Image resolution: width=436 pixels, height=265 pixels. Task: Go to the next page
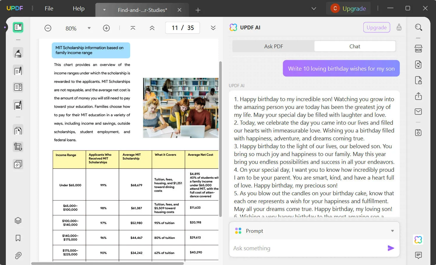click(x=213, y=28)
